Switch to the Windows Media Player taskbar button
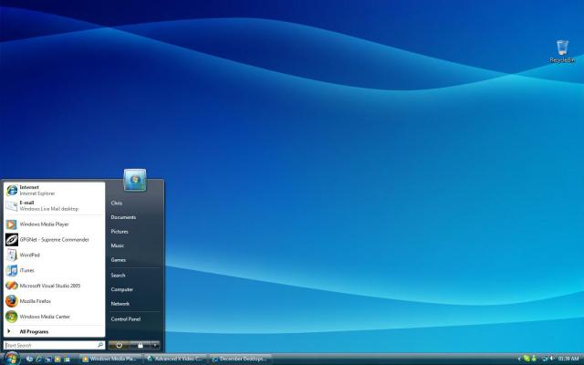 110,359
